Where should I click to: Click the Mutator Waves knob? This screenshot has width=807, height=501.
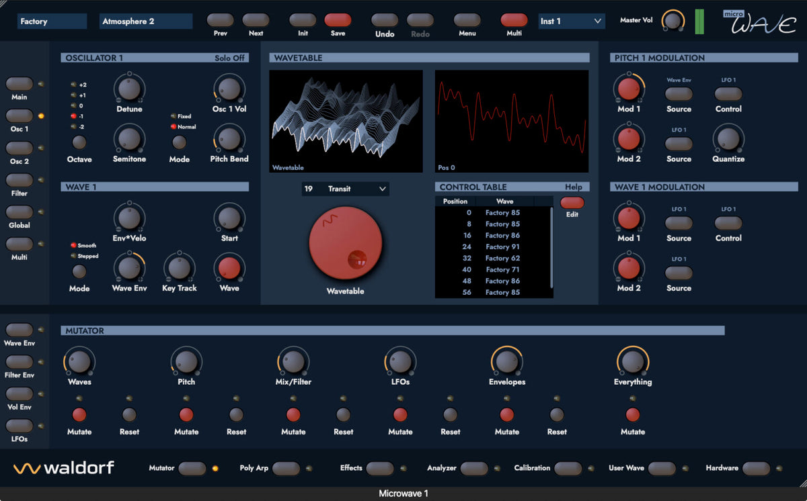79,361
